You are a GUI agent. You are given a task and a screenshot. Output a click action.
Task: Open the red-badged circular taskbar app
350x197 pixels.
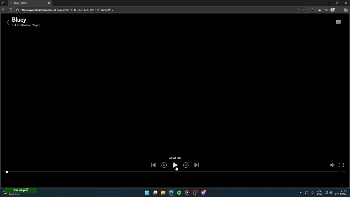point(195,193)
